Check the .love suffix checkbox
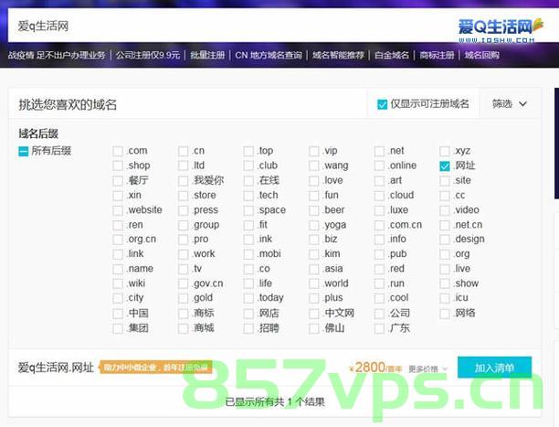 pos(313,181)
